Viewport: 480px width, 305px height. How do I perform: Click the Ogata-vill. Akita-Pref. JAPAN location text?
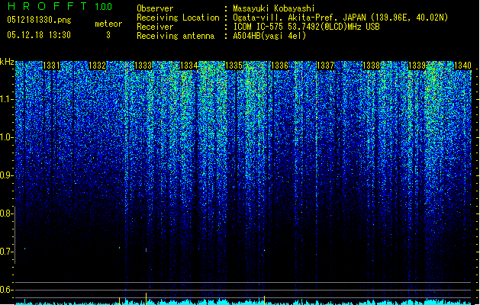pos(340,18)
